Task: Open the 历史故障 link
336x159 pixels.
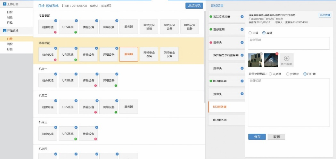Action: click(325, 15)
